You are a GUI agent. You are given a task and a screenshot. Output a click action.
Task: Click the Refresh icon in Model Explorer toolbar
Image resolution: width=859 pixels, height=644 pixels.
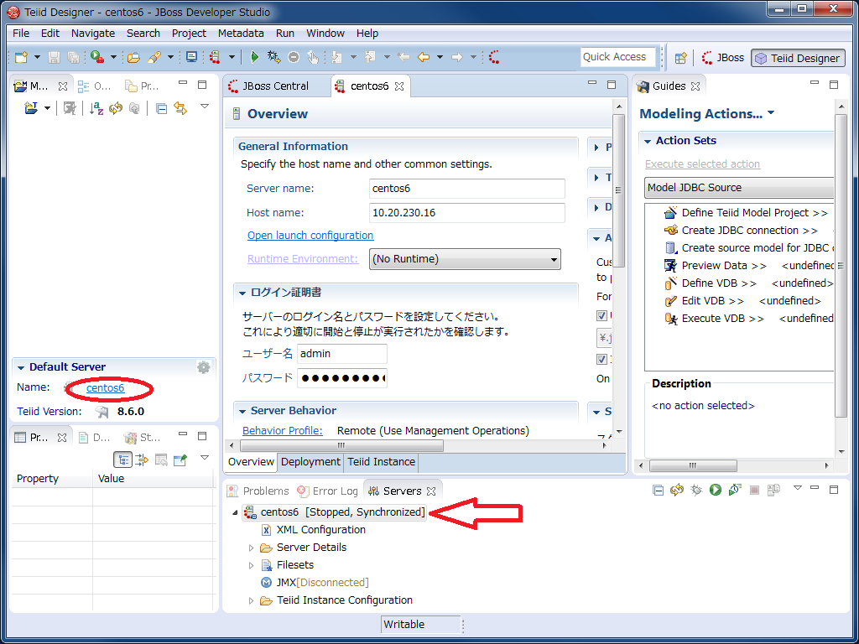(116, 108)
